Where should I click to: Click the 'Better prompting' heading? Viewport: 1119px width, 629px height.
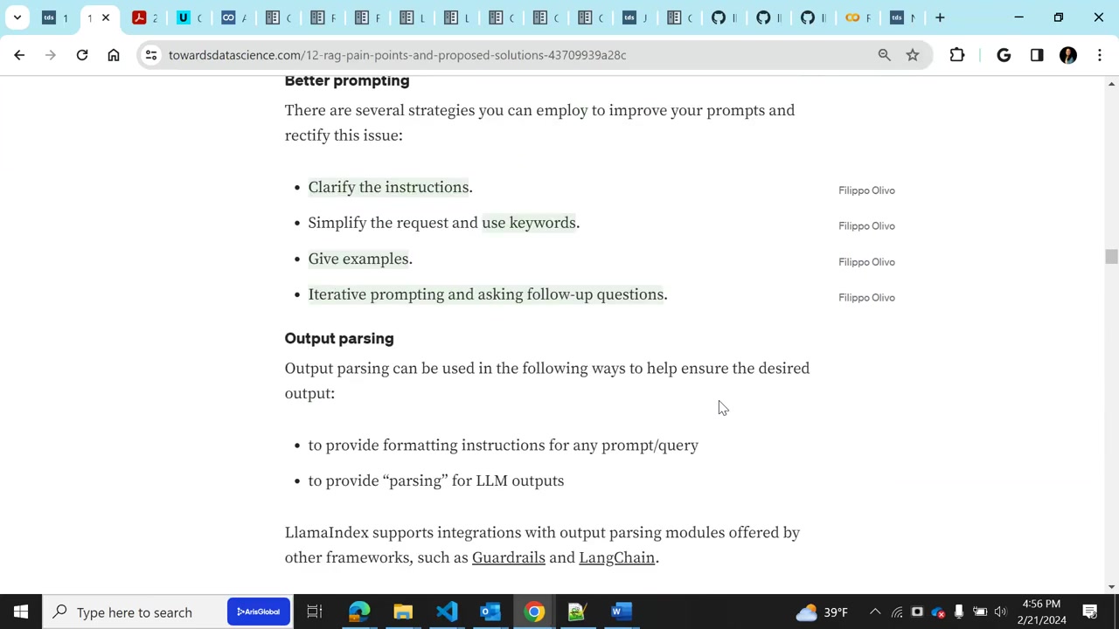click(x=347, y=80)
